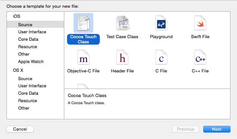Select iOS Source in sidebar

coord(25,25)
